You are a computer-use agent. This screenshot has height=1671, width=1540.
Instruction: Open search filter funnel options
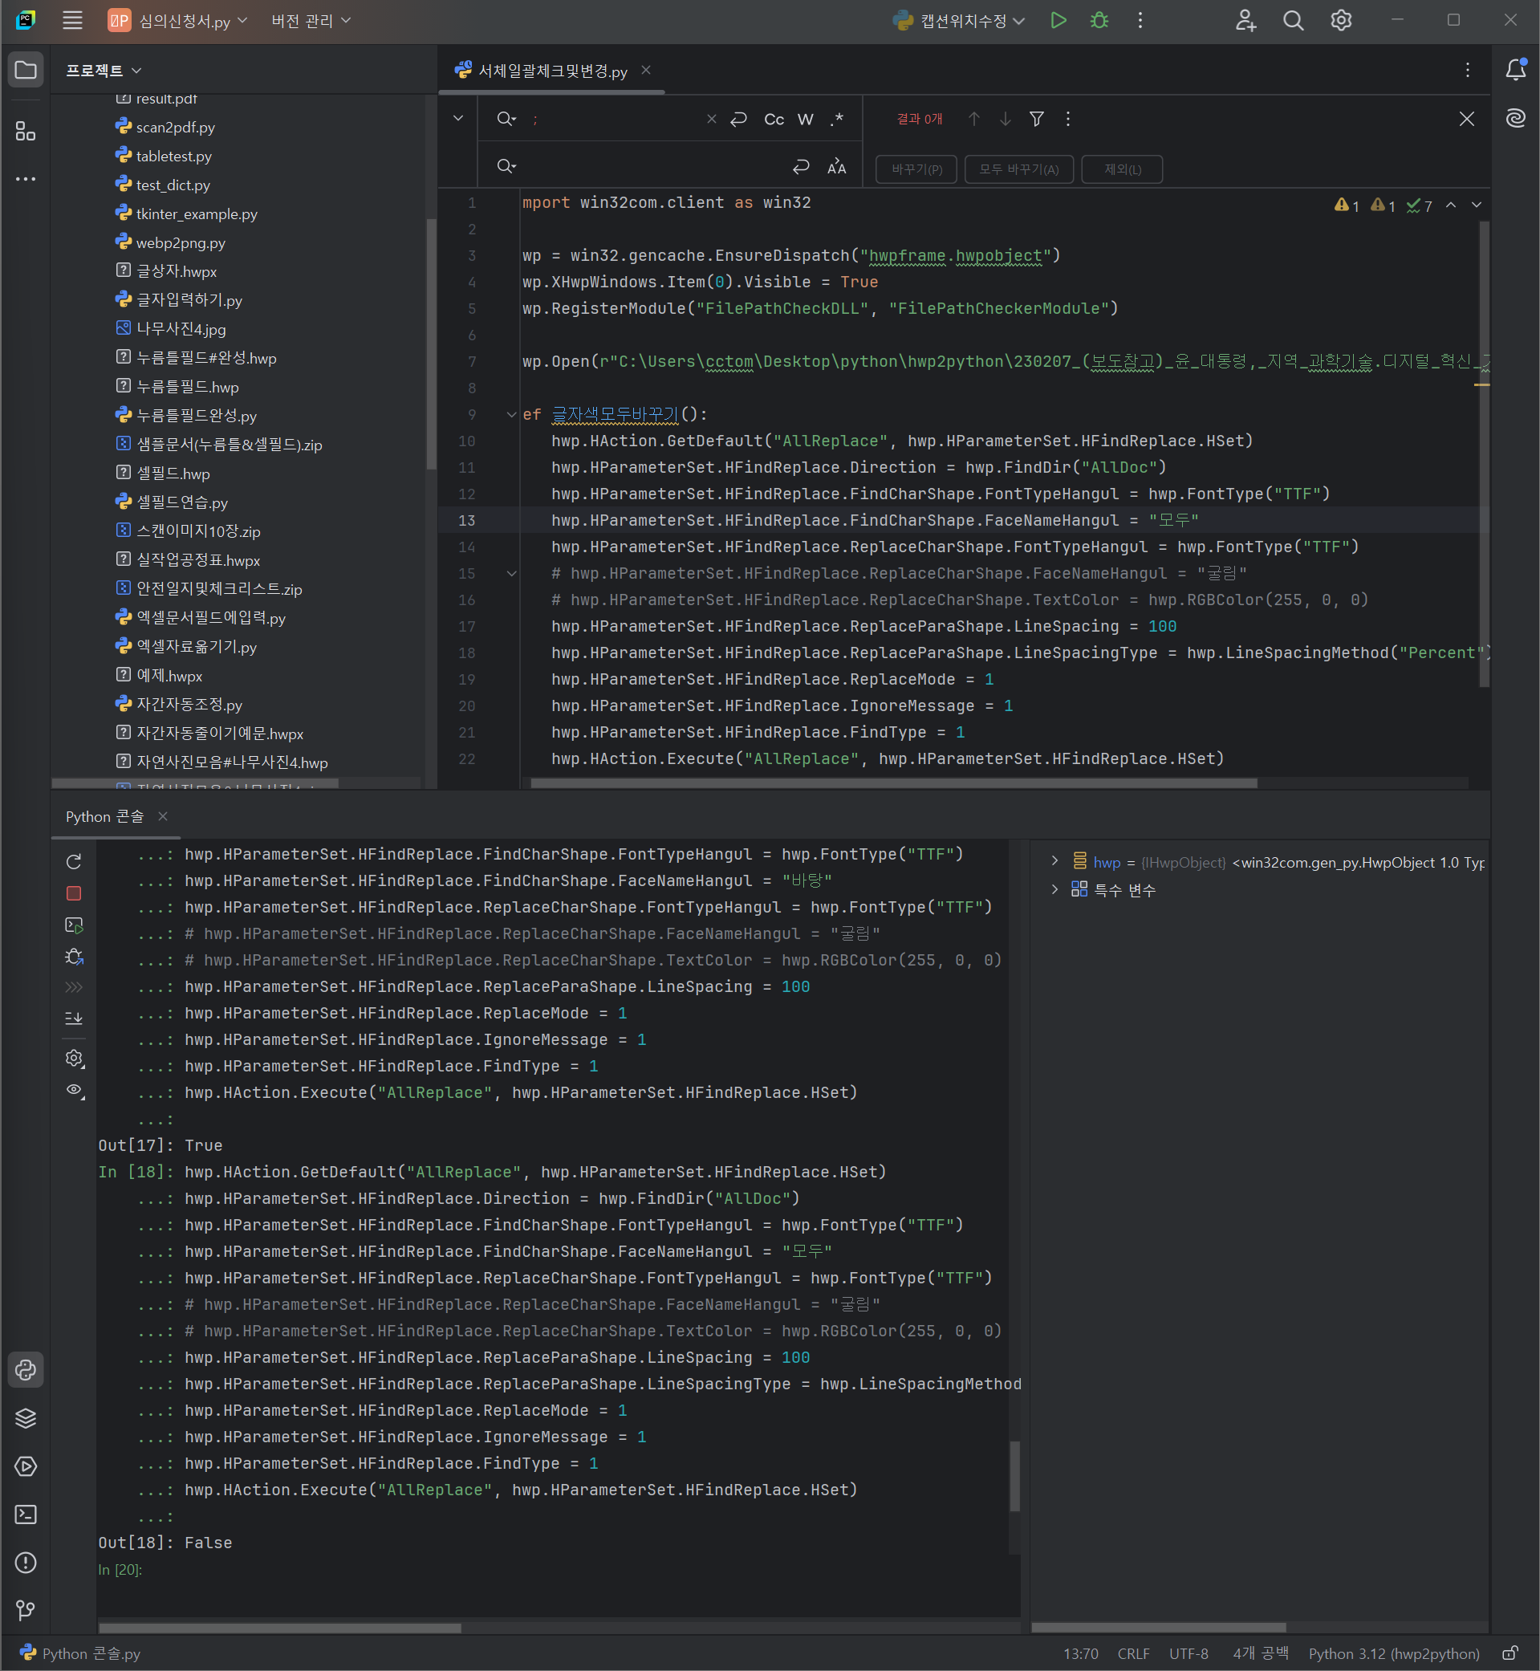pos(1037,119)
